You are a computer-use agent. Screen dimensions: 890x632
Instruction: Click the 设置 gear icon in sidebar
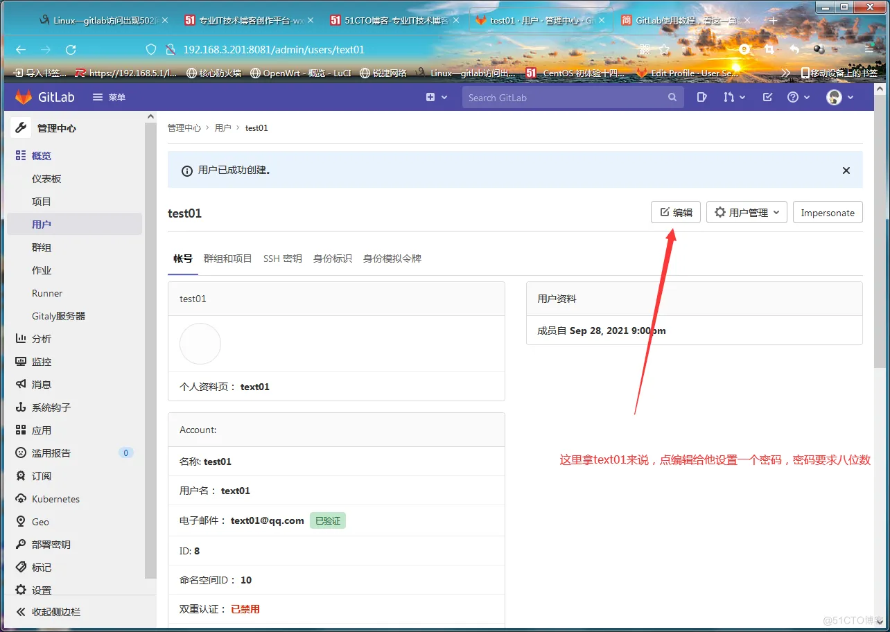point(21,590)
